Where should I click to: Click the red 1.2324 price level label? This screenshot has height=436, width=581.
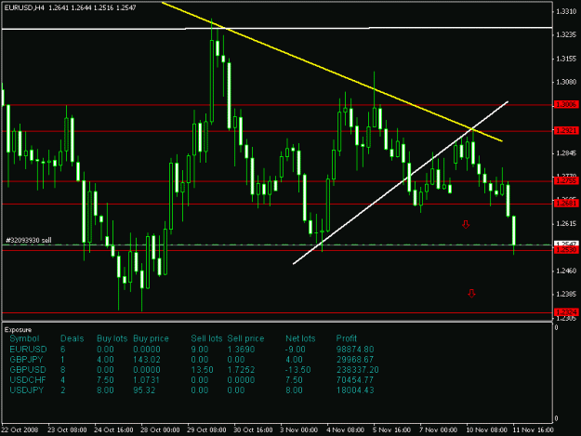click(x=566, y=312)
